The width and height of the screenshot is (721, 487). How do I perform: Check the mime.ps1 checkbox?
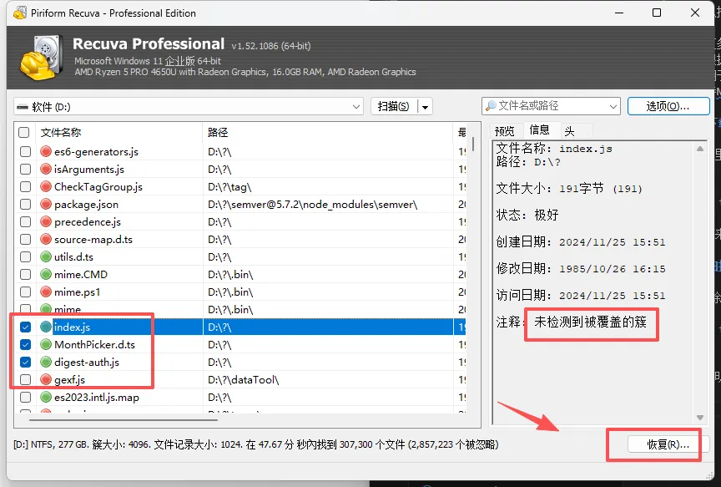pyautogui.click(x=25, y=292)
